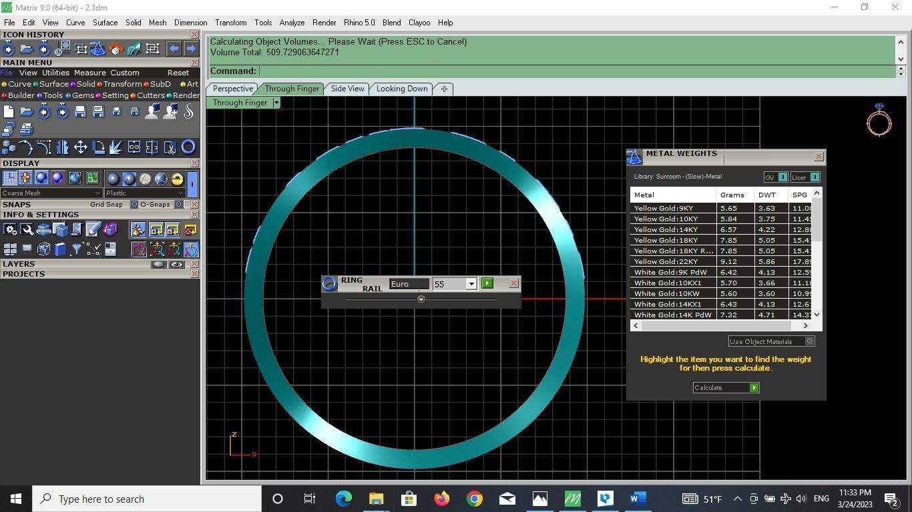Open the Gems category in Main Menu

coord(79,95)
